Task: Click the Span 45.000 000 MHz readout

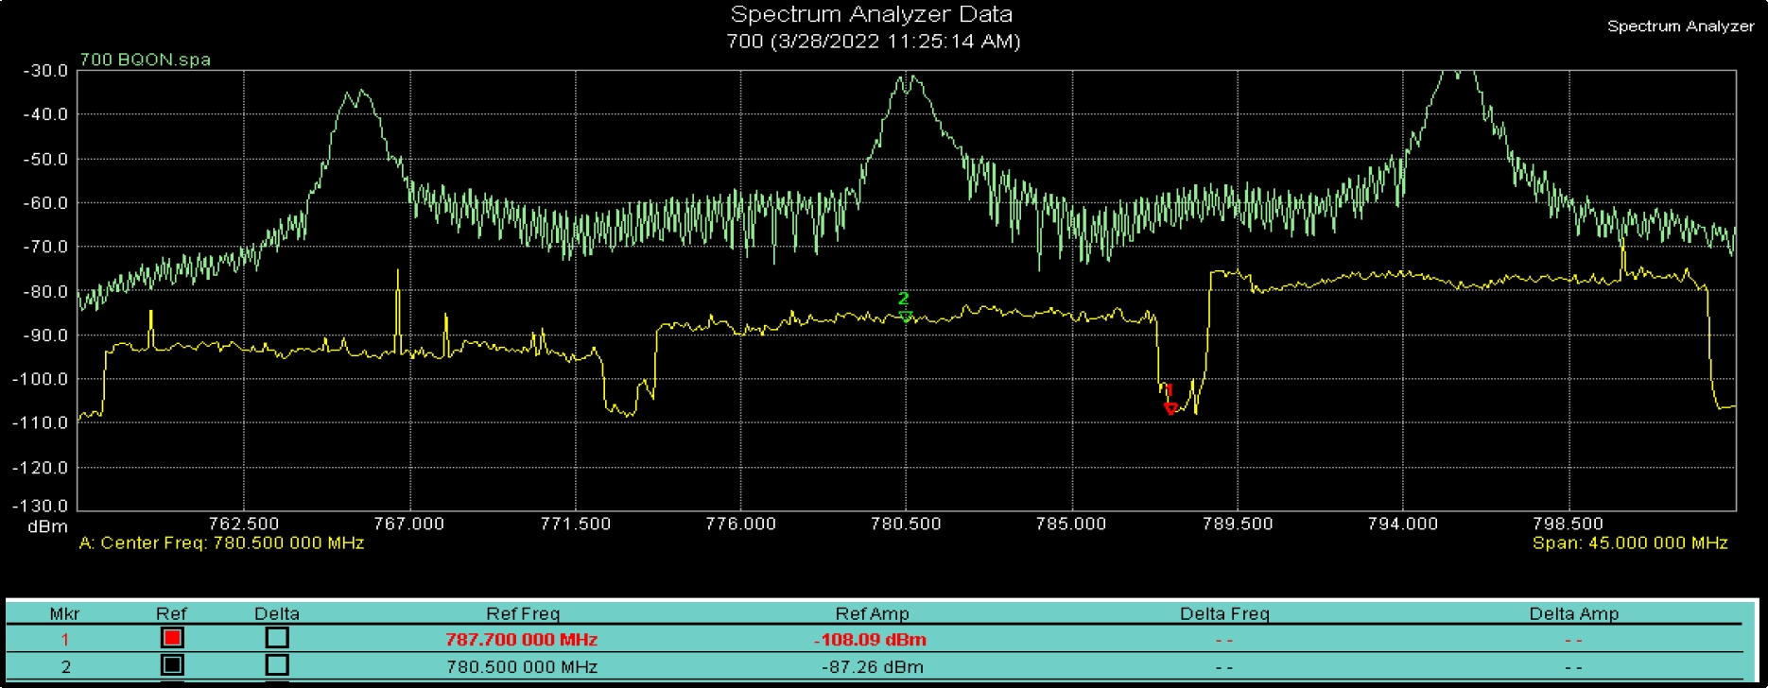Action: (x=1629, y=543)
